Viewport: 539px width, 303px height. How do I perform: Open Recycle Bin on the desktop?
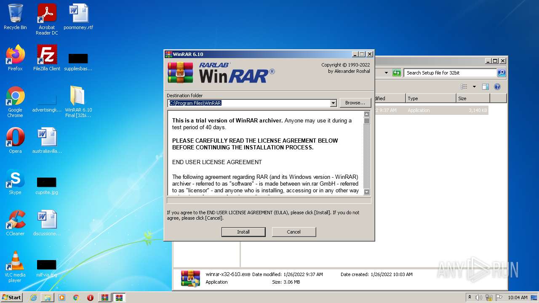tap(15, 17)
